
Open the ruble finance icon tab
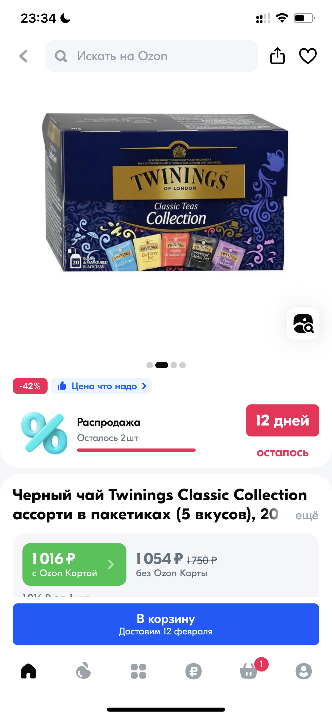(x=193, y=671)
